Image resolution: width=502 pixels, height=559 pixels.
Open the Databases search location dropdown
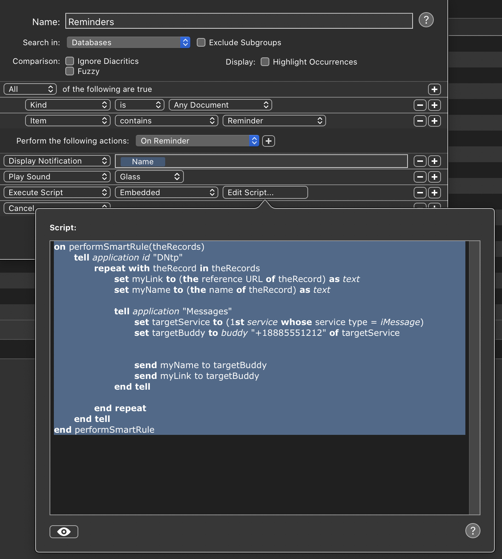pos(128,42)
